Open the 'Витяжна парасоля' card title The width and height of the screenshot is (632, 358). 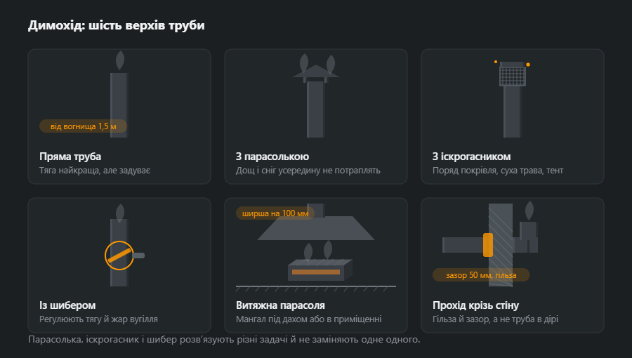280,305
